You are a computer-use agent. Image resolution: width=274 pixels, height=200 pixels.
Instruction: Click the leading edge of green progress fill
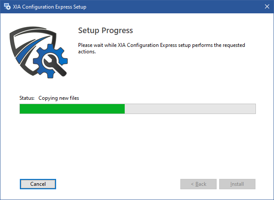click(x=124, y=109)
